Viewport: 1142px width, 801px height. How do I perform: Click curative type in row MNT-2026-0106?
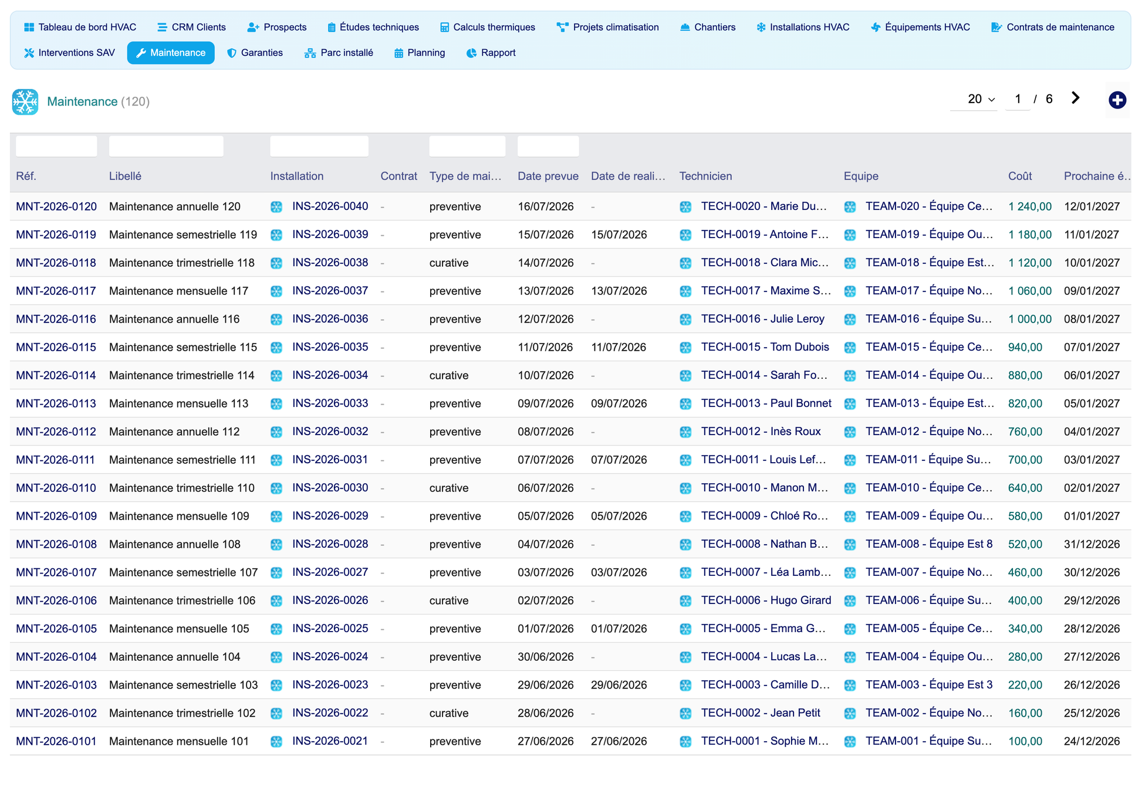tap(449, 600)
